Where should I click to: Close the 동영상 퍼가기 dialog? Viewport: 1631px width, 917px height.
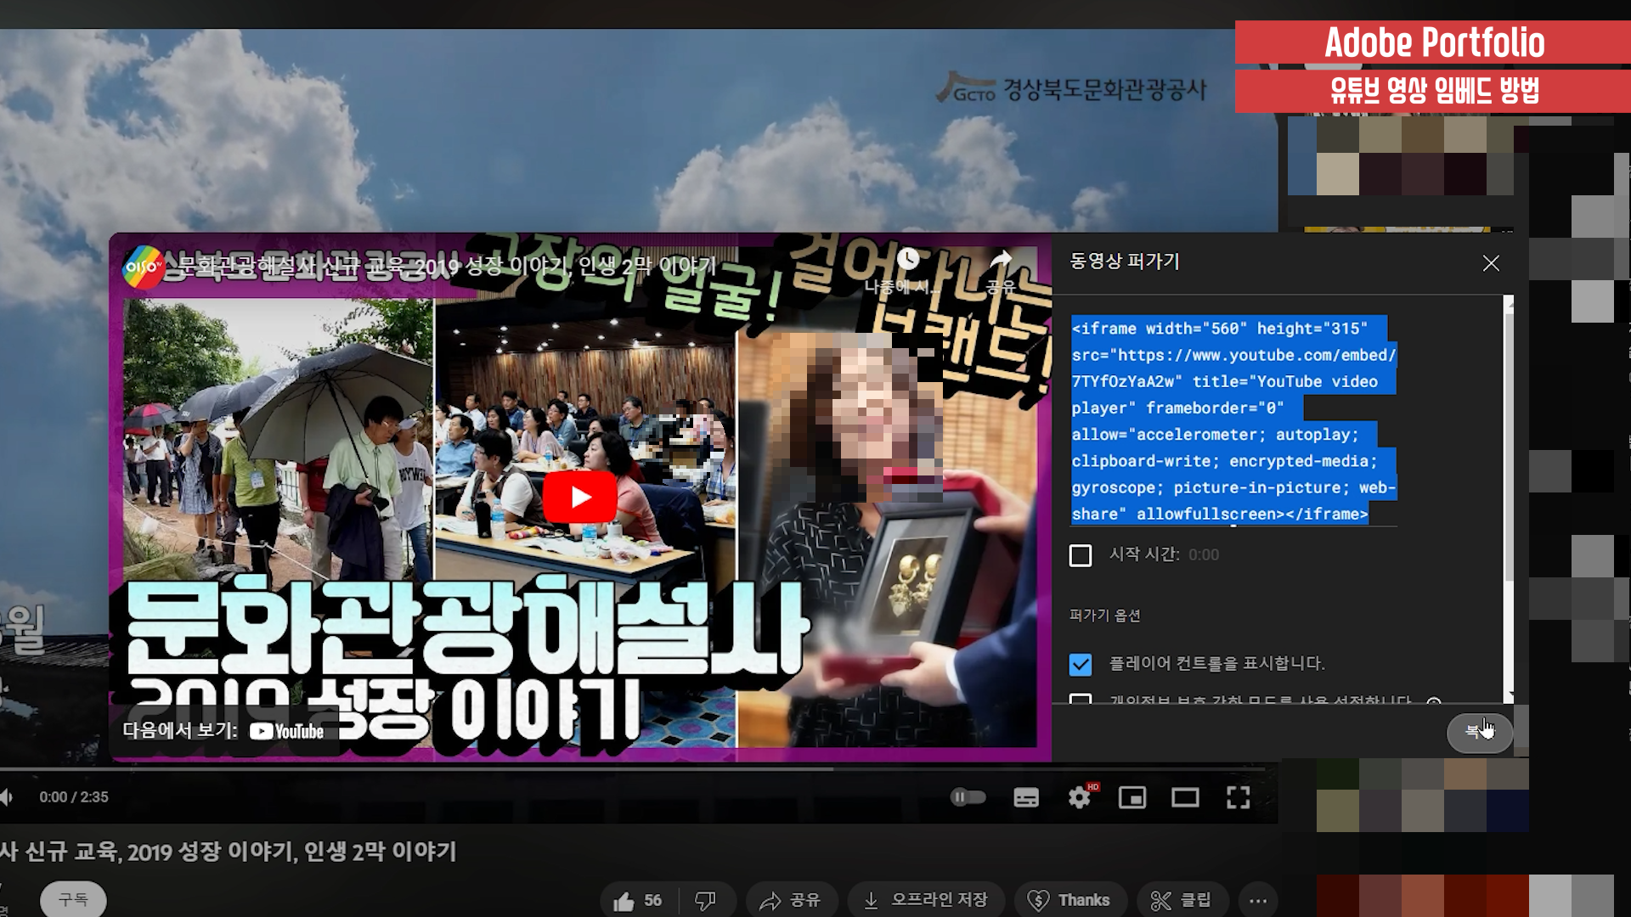click(1491, 263)
